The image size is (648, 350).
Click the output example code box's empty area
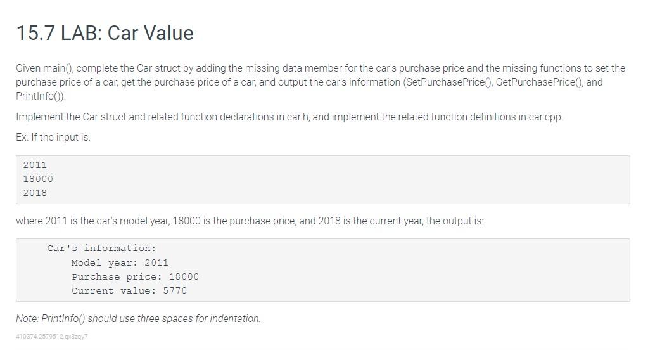413,269
